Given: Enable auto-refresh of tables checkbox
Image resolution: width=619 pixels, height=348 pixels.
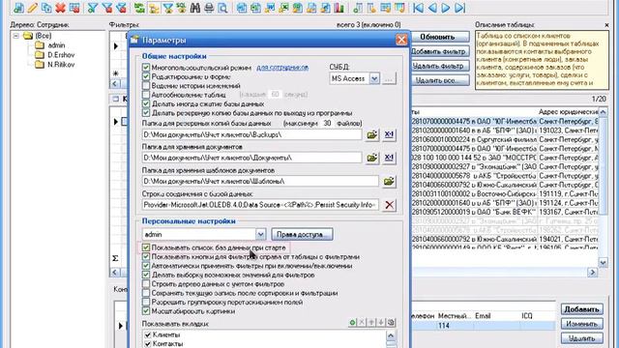Looking at the screenshot, I should 146,95.
